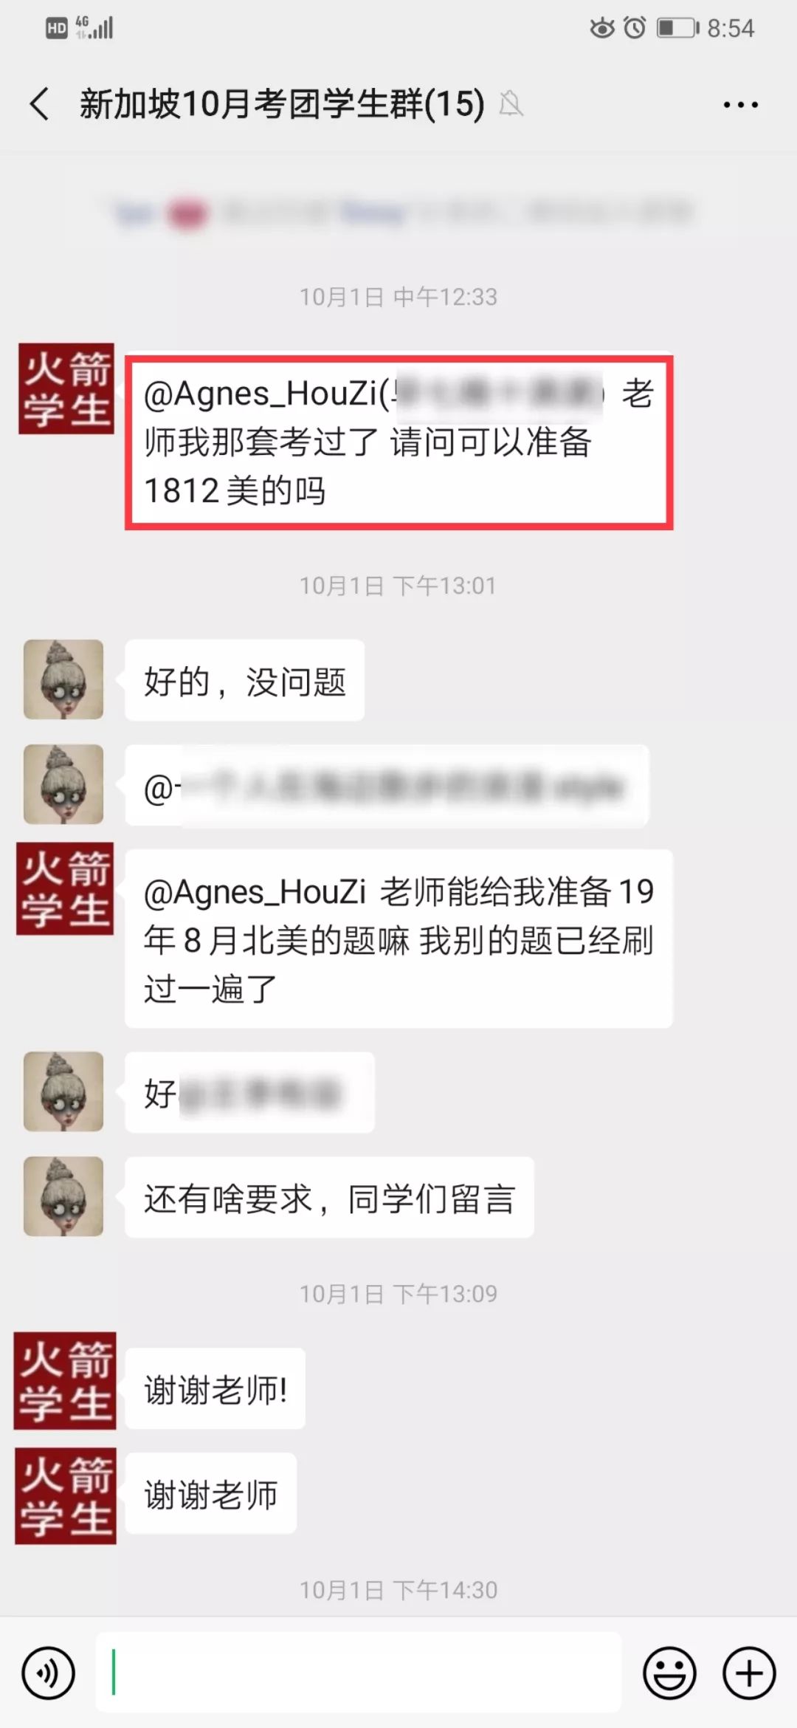This screenshot has height=1728, width=797.
Task: Tap the muted bell icon beside the group name
Action: [511, 103]
